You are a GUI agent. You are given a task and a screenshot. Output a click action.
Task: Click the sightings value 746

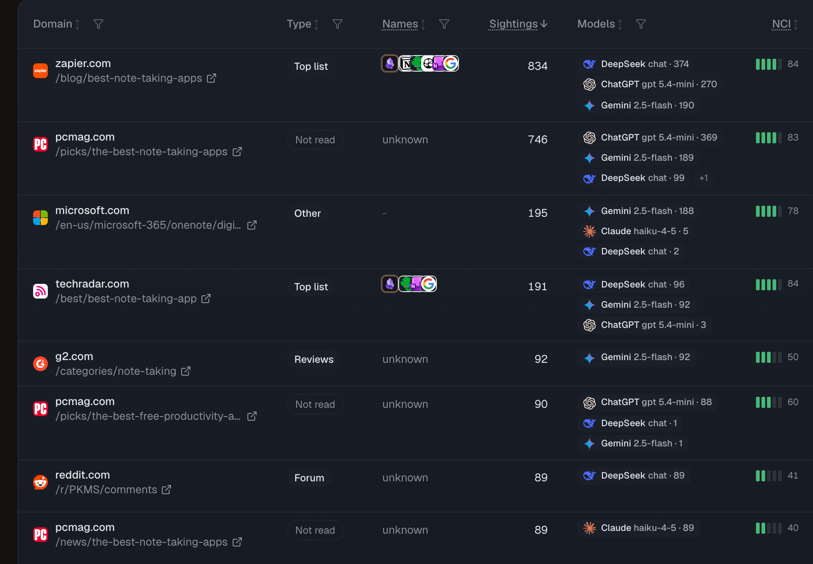(538, 140)
